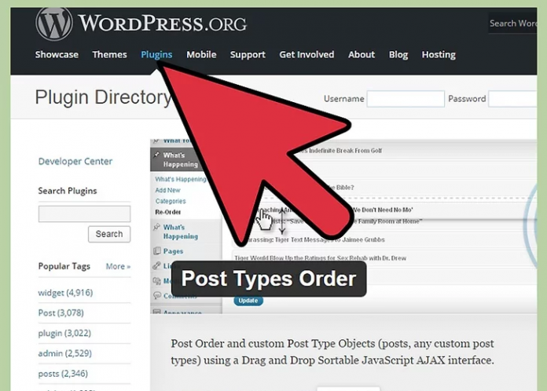Click into the Password field
The image size is (547, 391).
(x=512, y=100)
